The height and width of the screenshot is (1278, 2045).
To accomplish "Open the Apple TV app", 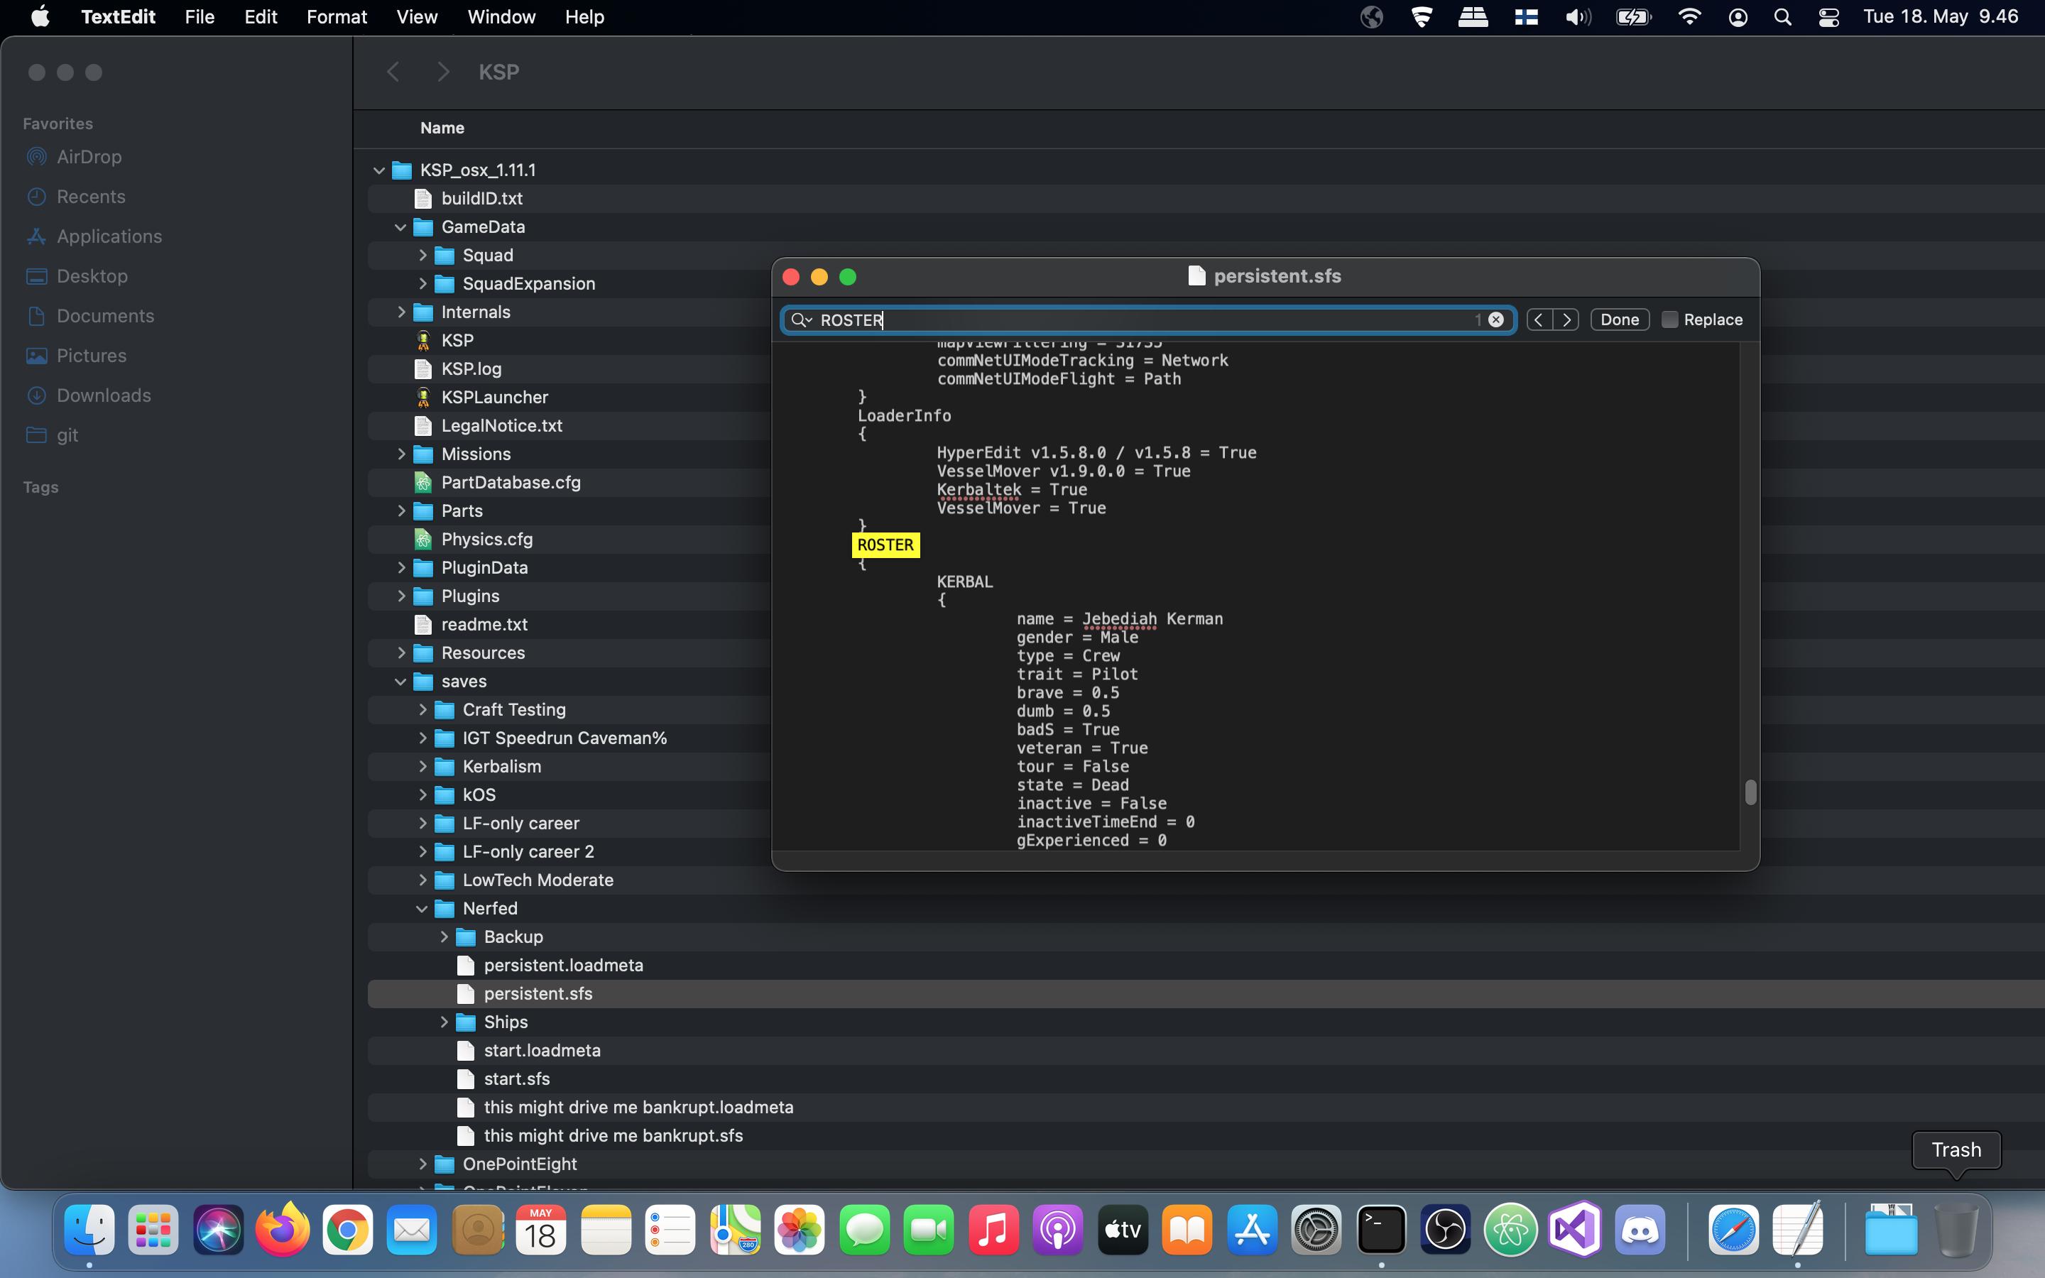I will pyautogui.click(x=1122, y=1230).
